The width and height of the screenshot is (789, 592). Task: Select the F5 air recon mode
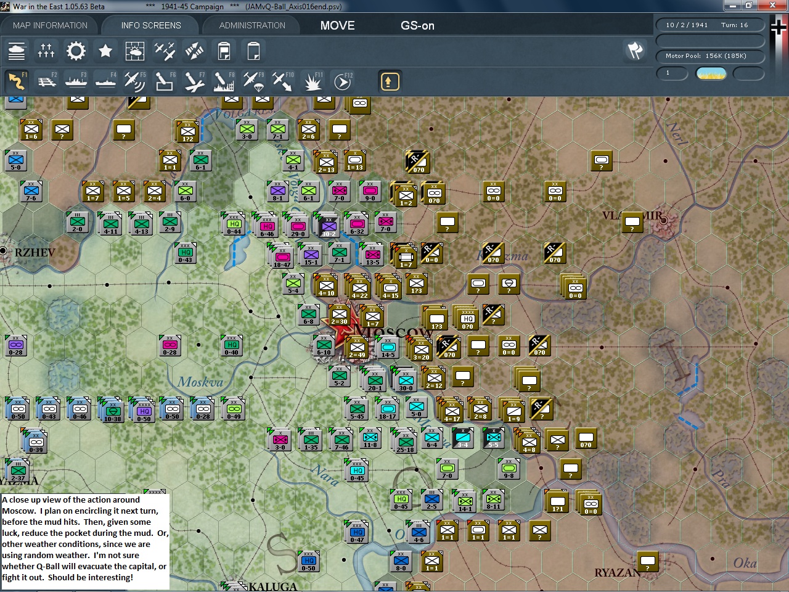135,81
